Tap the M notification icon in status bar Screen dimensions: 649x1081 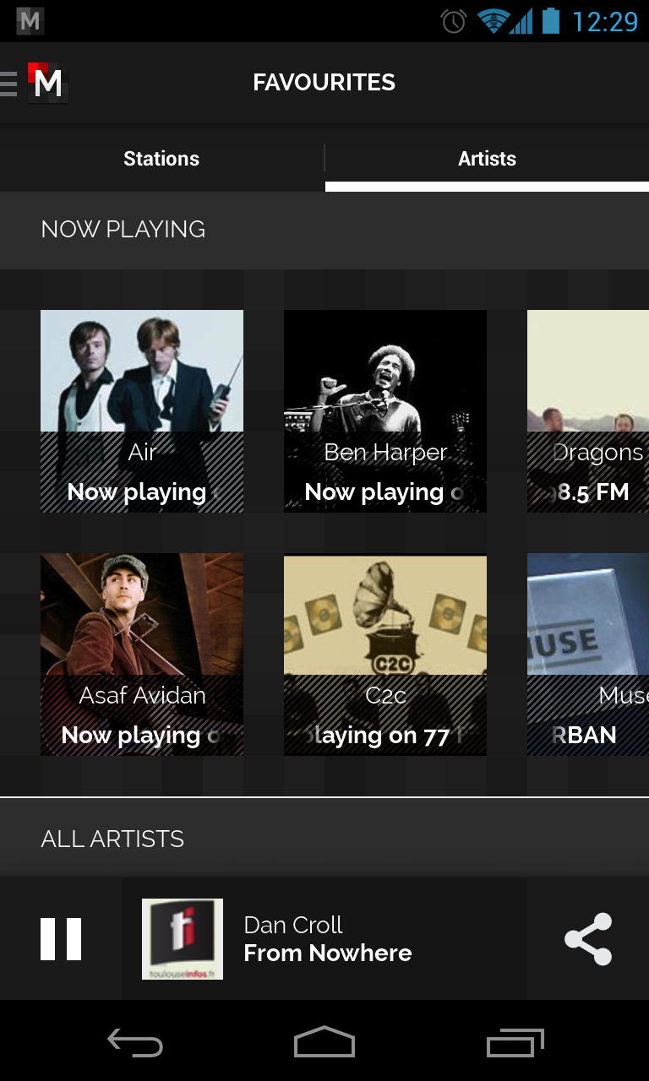(30, 21)
